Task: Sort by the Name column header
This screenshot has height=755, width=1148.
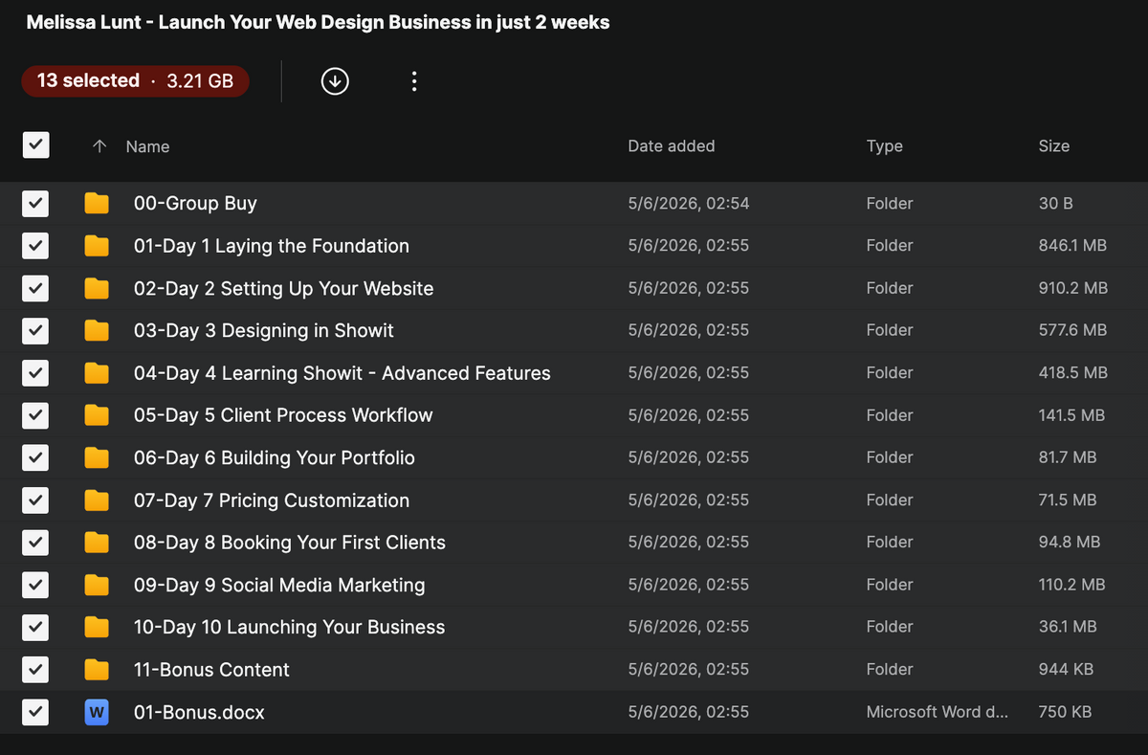Action: pyautogui.click(x=147, y=146)
